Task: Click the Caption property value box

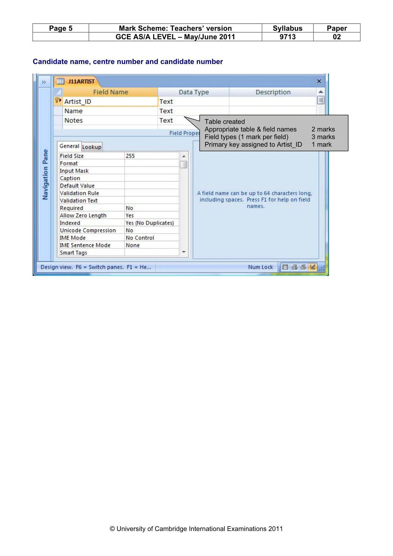Action: [151, 178]
